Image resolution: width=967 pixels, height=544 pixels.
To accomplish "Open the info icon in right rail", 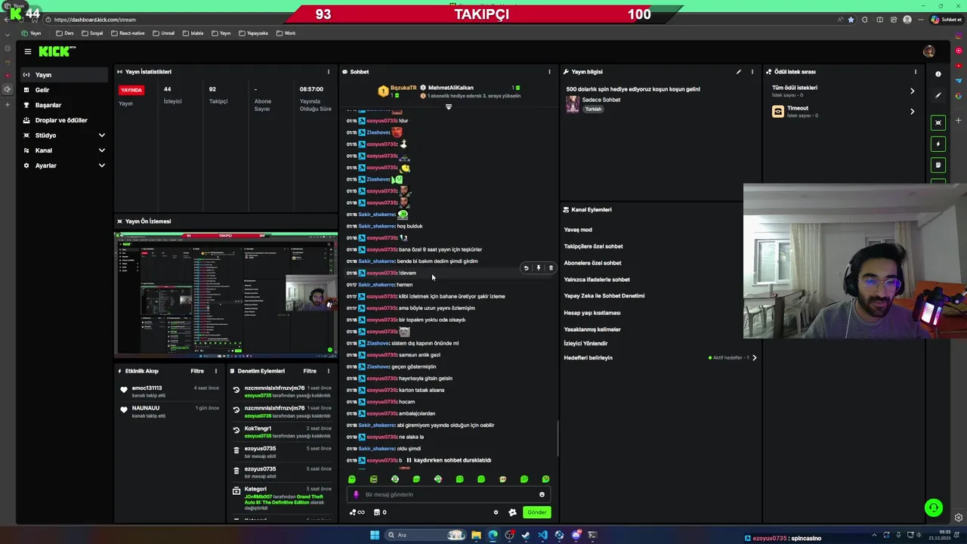I will (938, 74).
